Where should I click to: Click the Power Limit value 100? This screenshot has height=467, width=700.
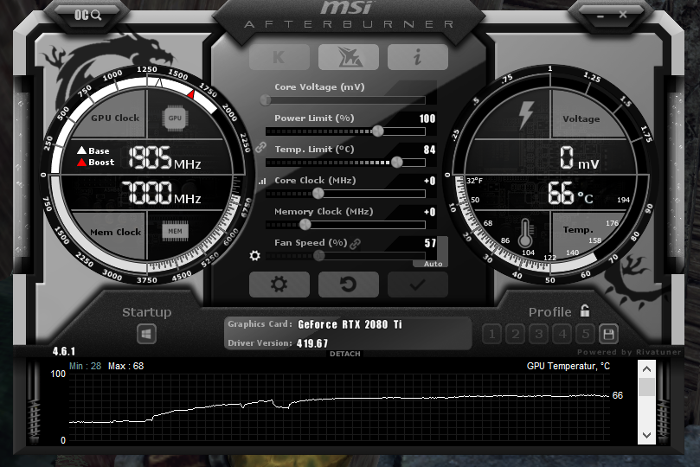click(x=427, y=118)
